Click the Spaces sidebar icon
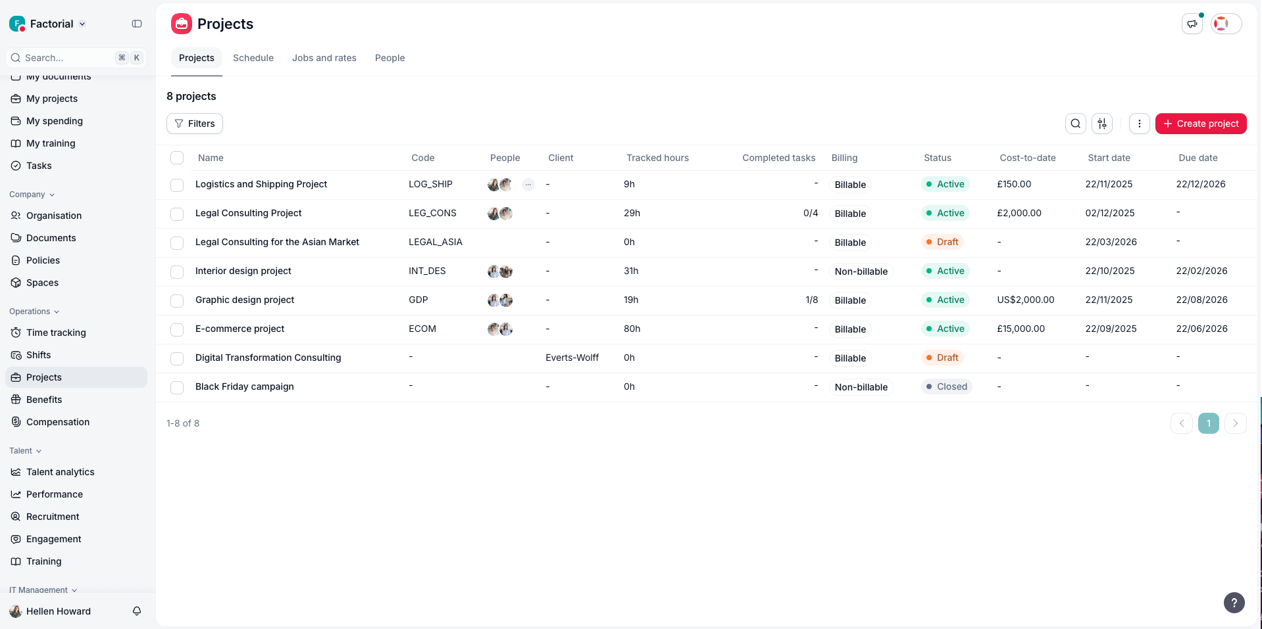 click(x=16, y=282)
